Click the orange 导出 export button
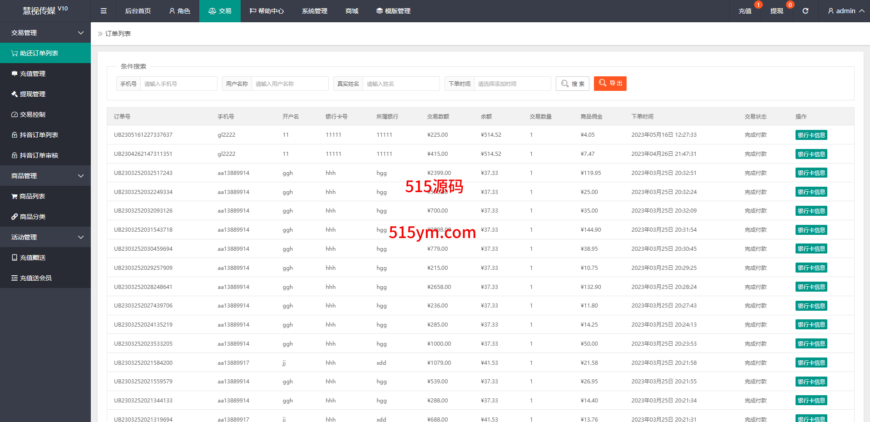 pyautogui.click(x=610, y=84)
